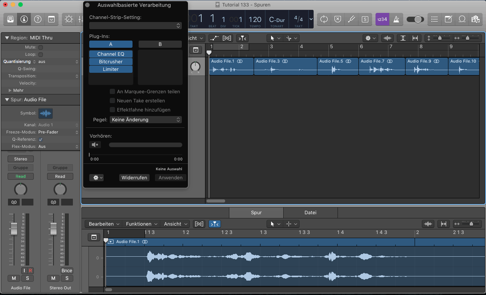Screen dimensions: 486x295
Task: Enable the Mute checkbox in Region inspector
Action: pos(41,47)
